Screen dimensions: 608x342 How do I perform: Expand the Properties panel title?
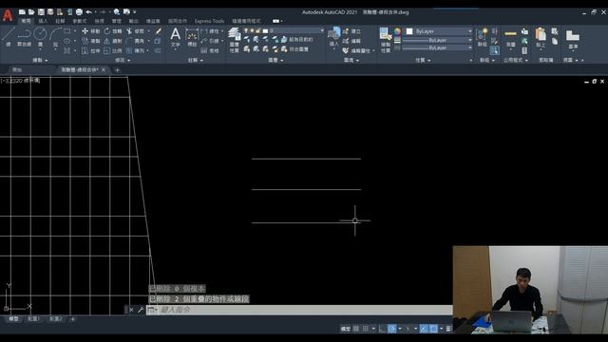coord(423,60)
